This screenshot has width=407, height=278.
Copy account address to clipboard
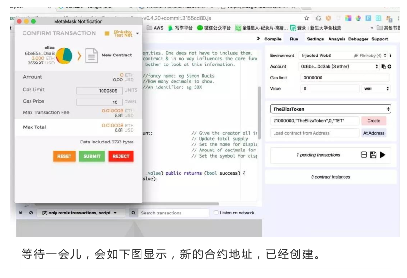(x=384, y=66)
